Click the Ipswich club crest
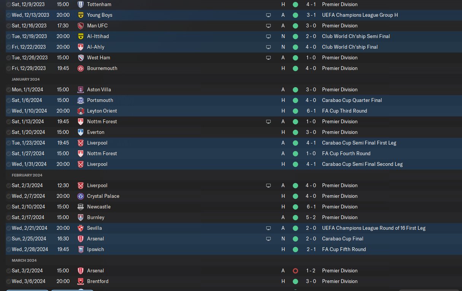This screenshot has height=291, width=462. point(80,250)
